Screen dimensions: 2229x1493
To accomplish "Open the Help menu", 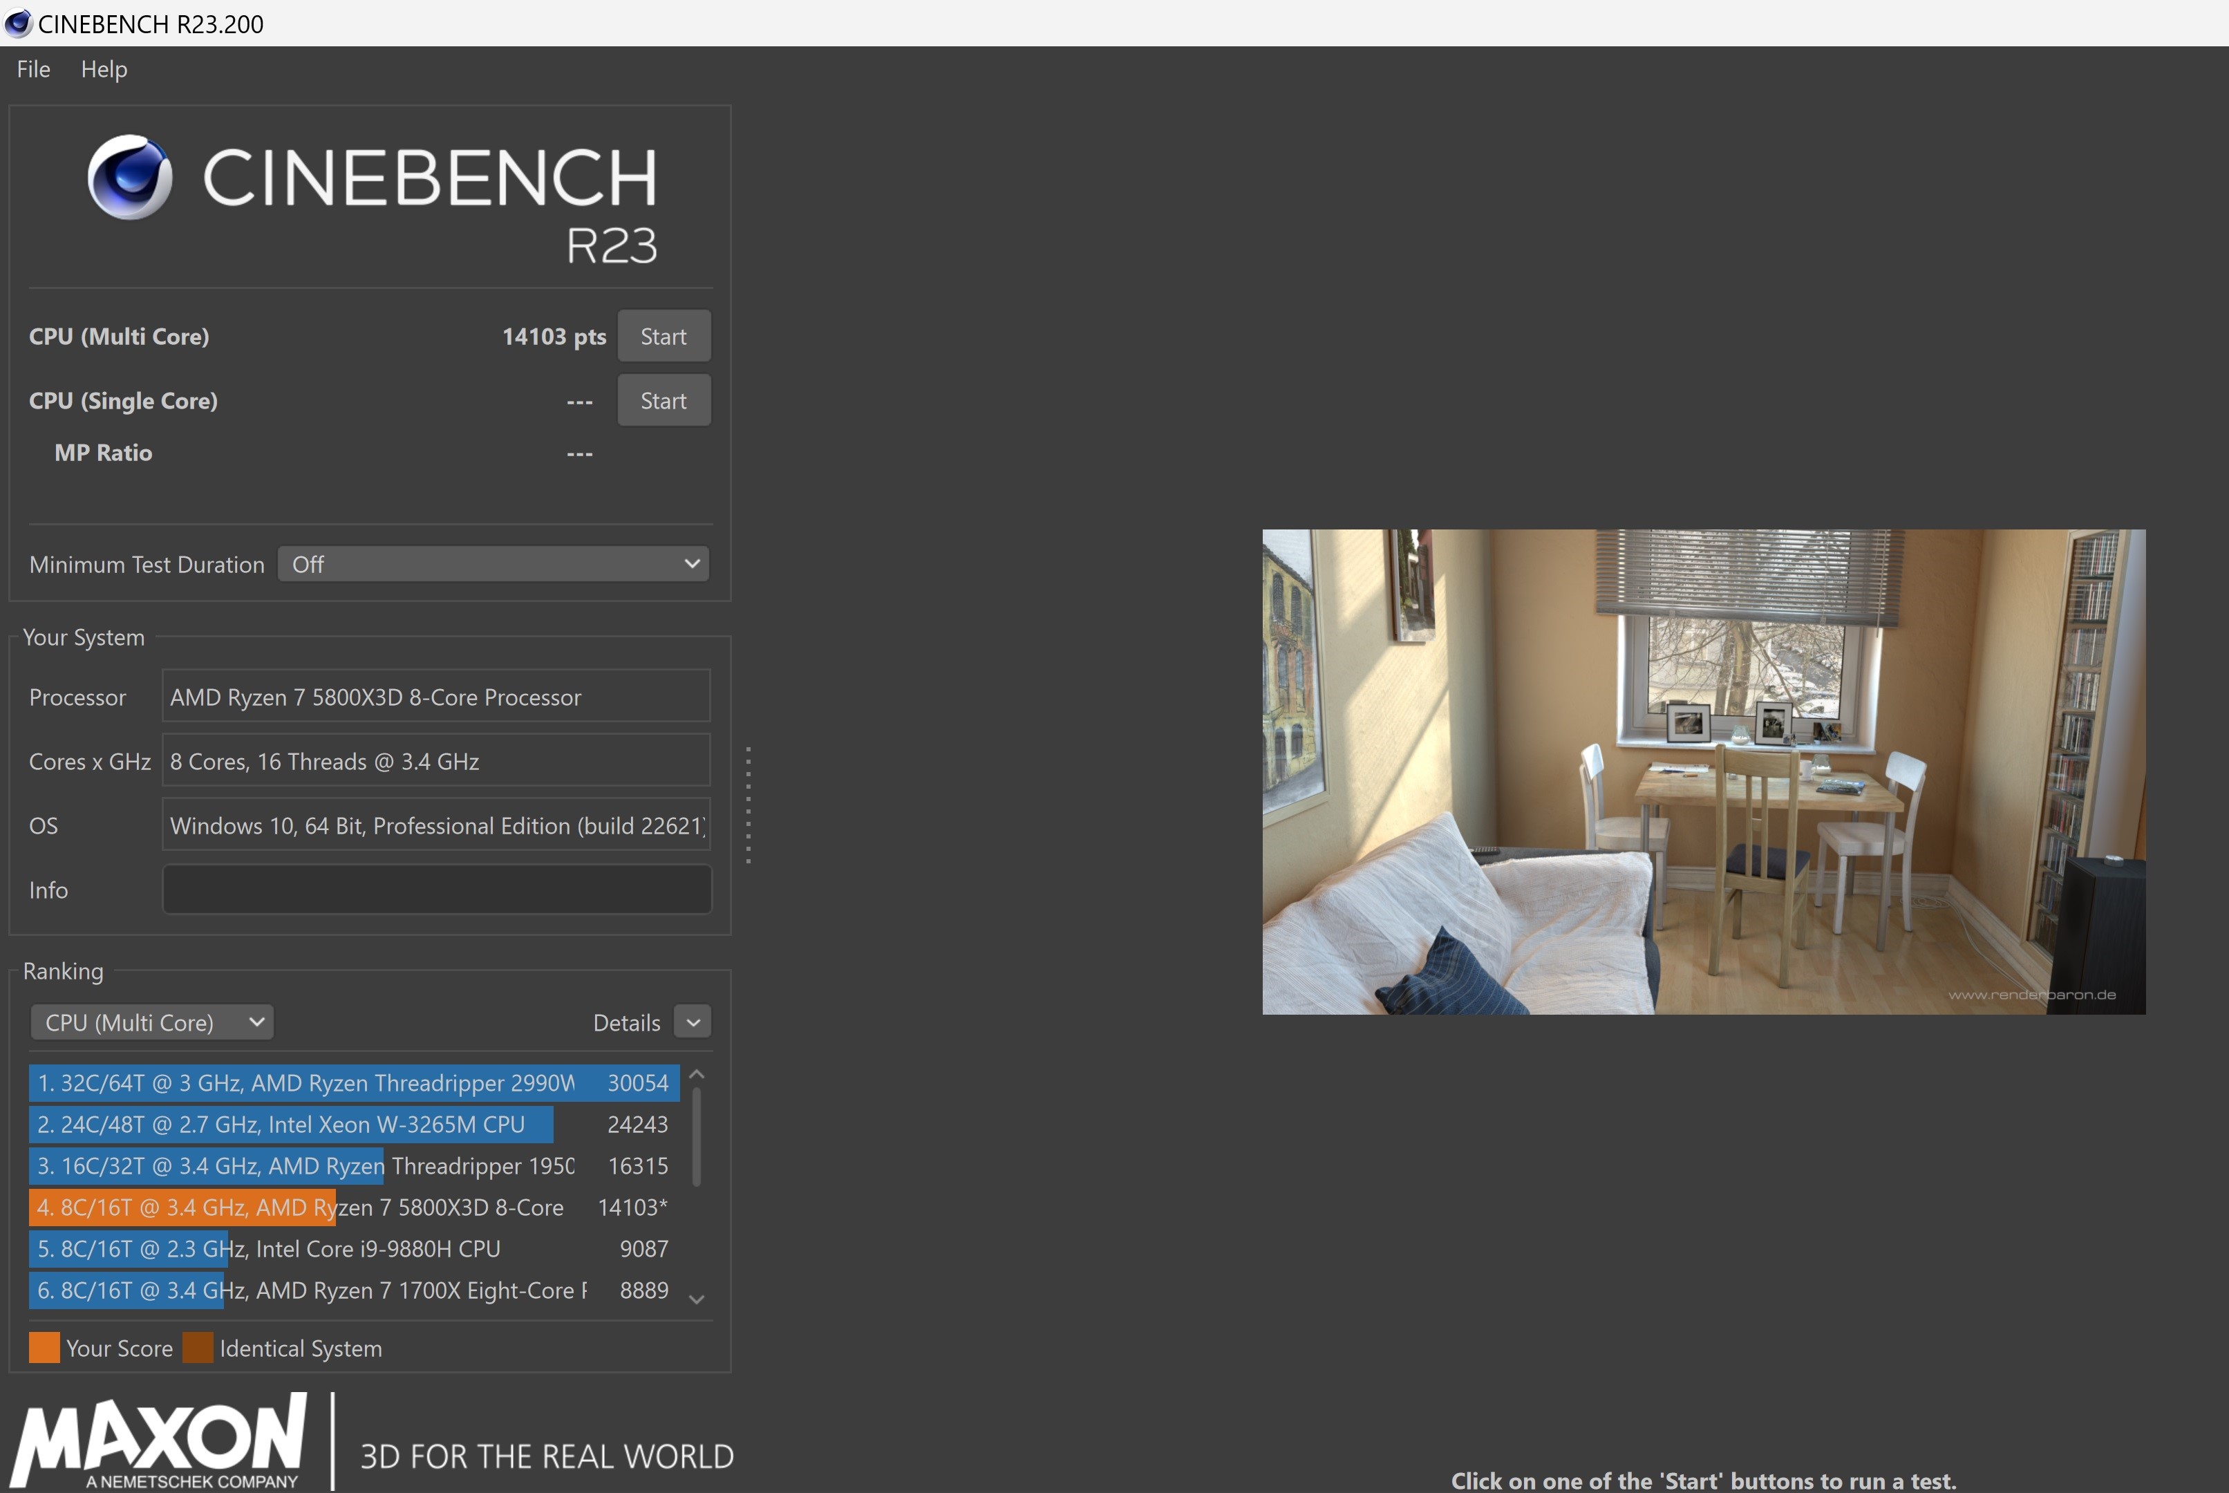I will [x=104, y=68].
